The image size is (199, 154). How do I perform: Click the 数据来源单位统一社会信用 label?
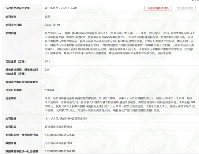21,151
